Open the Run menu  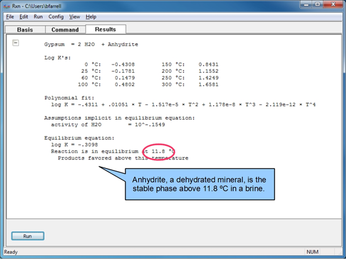pyautogui.click(x=38, y=17)
